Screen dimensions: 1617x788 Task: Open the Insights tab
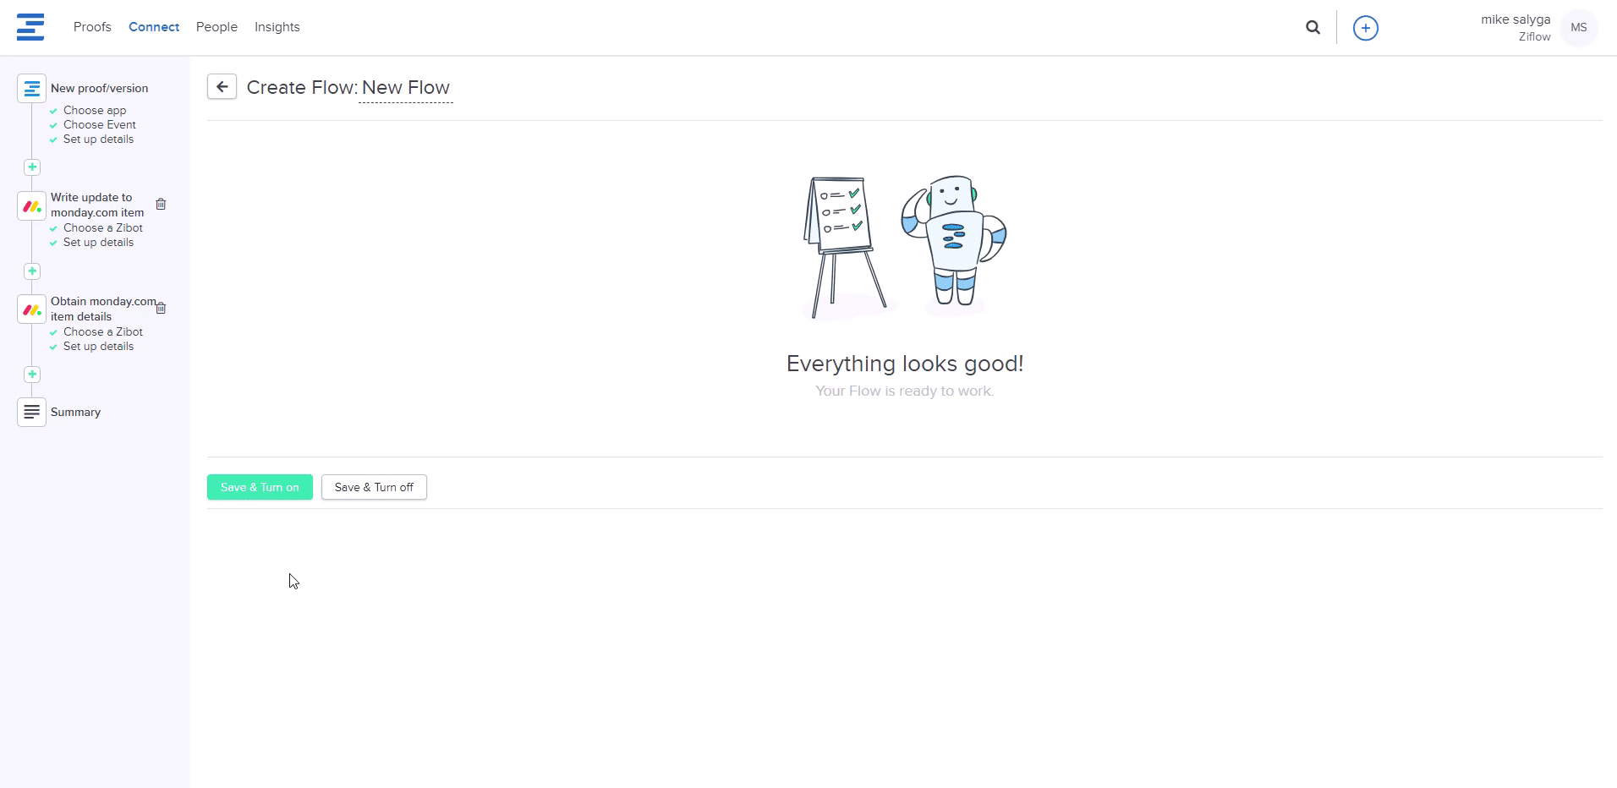pyautogui.click(x=277, y=27)
